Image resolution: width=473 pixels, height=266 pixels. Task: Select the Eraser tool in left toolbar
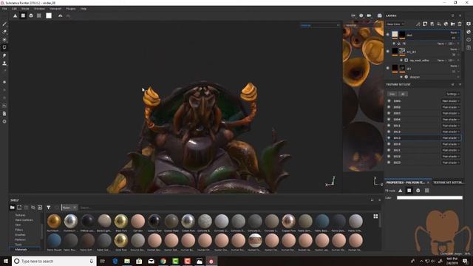(x=4, y=32)
